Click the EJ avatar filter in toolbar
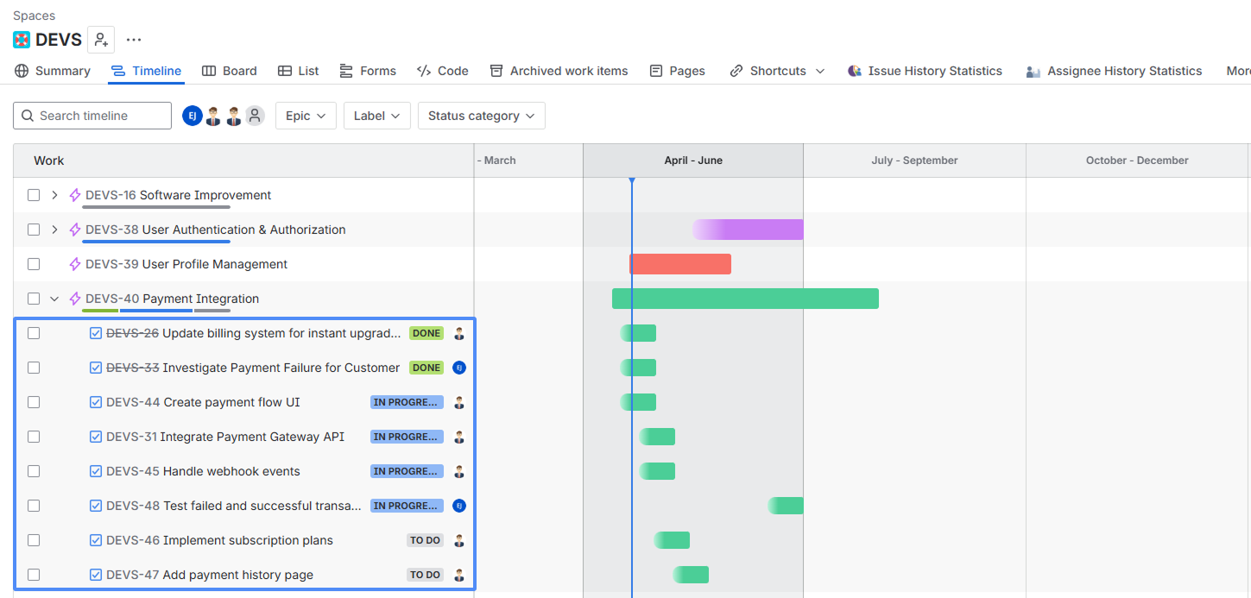Screen dimensions: 1251x598 [192, 116]
